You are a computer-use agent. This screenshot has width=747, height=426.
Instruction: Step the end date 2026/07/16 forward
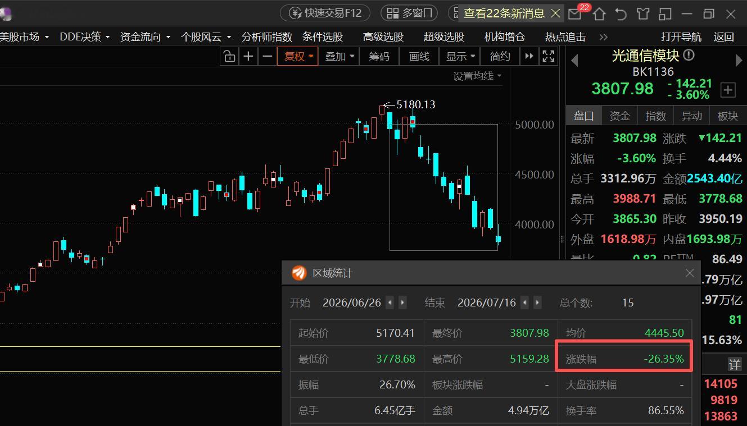click(537, 303)
